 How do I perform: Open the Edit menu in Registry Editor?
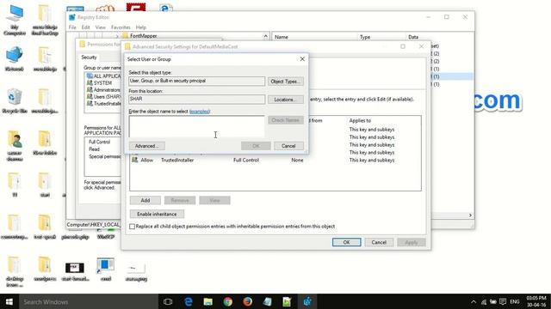pos(85,27)
